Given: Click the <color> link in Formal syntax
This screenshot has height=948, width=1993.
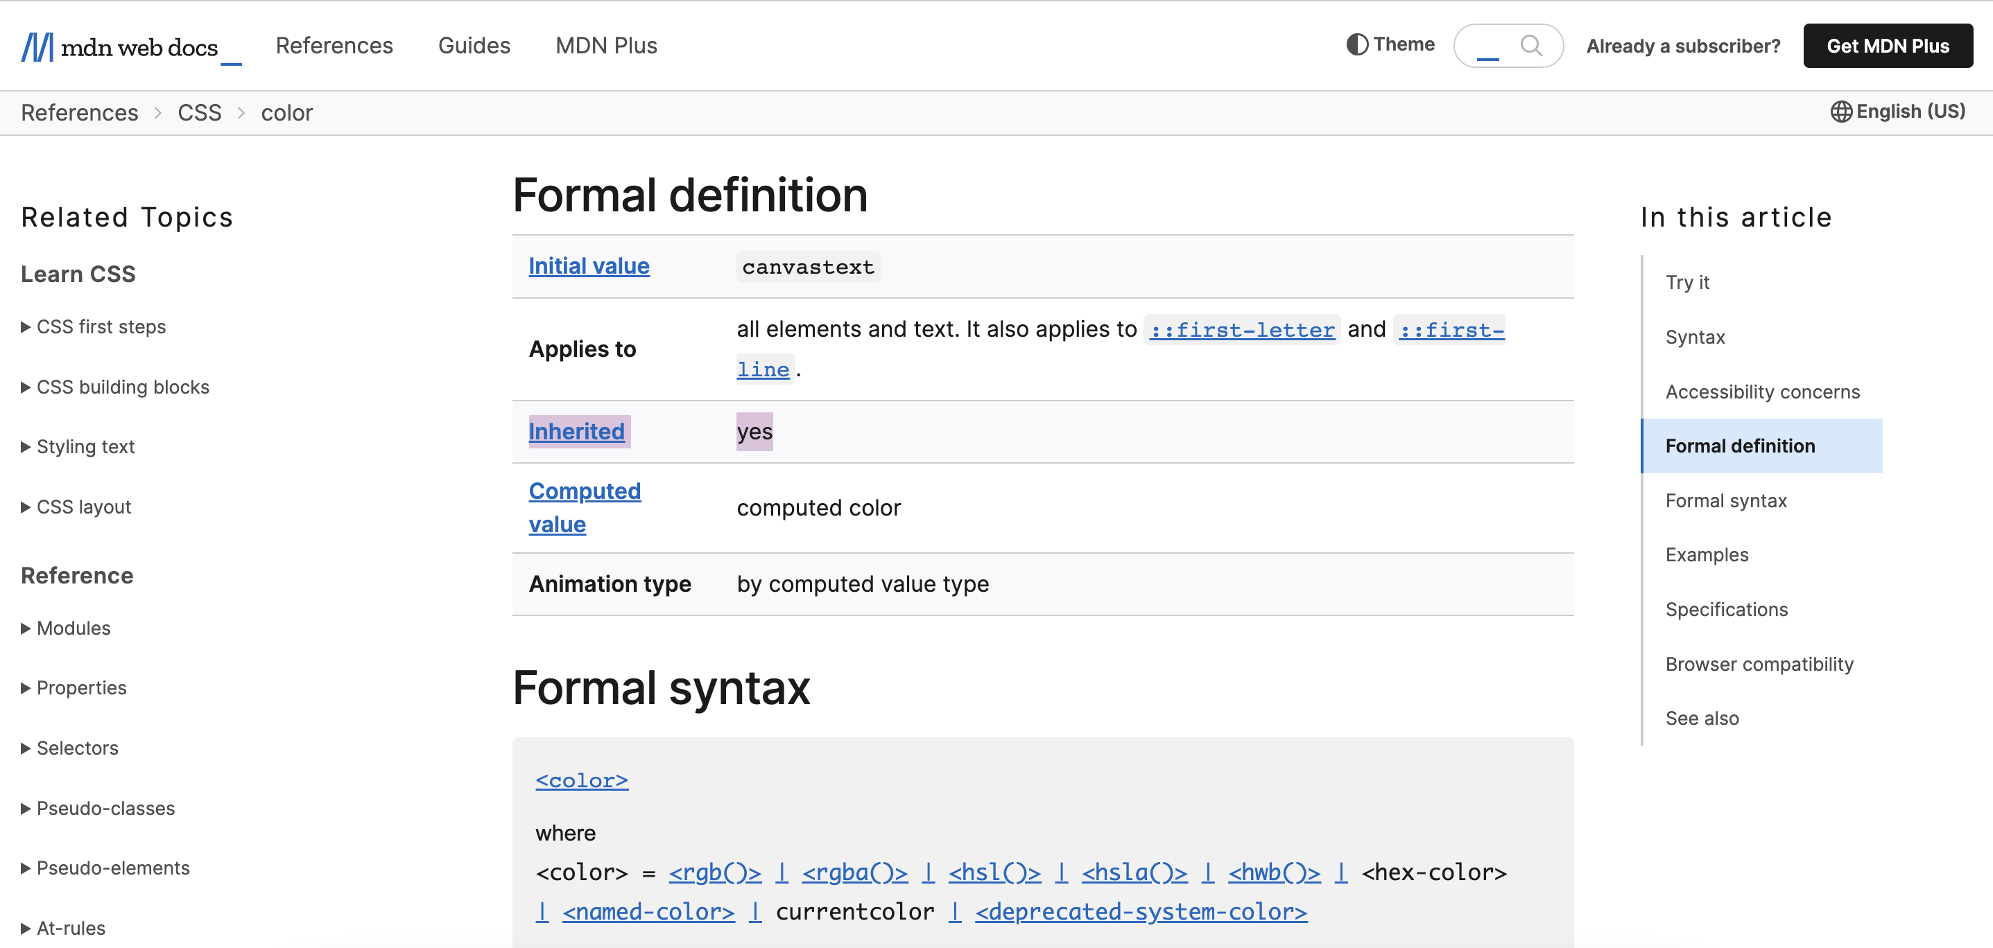Looking at the screenshot, I should 582,780.
